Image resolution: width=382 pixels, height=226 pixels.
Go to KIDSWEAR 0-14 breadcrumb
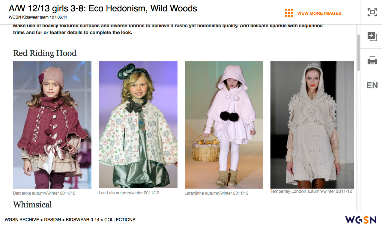coord(82,220)
